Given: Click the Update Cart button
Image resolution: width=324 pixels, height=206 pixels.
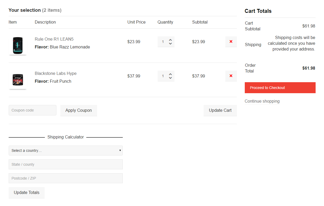Looking at the screenshot, I should click(220, 110).
